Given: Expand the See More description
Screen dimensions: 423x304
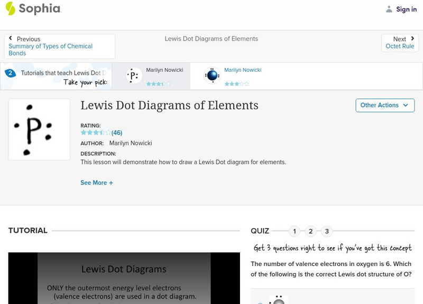Looking at the screenshot, I should (97, 182).
